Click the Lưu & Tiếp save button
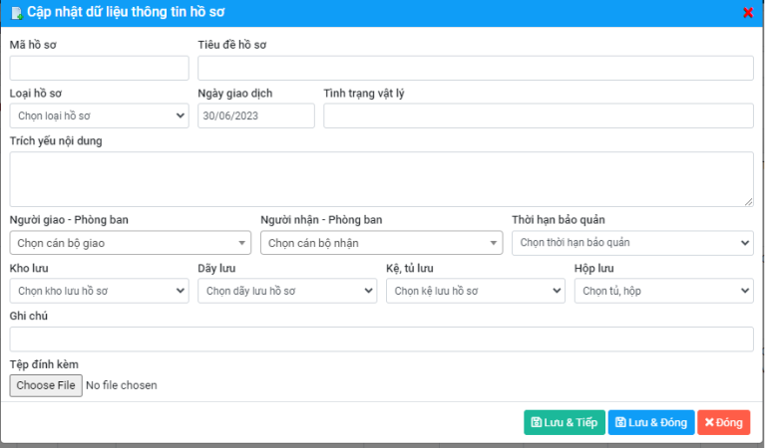 (564, 422)
